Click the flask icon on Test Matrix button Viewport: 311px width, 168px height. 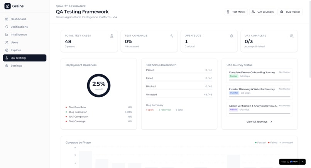(228, 12)
